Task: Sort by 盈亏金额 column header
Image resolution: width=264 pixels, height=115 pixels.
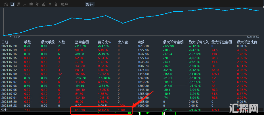Action: [x=82, y=42]
